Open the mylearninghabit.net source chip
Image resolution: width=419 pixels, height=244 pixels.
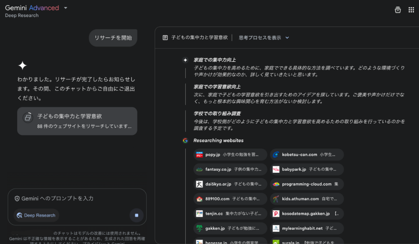[306, 228]
